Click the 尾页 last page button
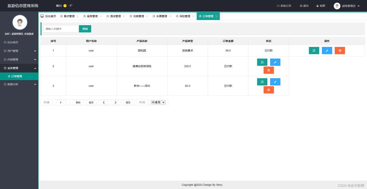The height and width of the screenshot is (189, 367). [x=128, y=102]
